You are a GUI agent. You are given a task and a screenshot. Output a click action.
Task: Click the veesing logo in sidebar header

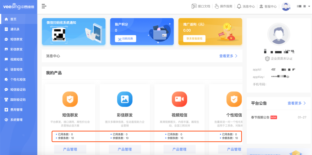(x=18, y=7)
